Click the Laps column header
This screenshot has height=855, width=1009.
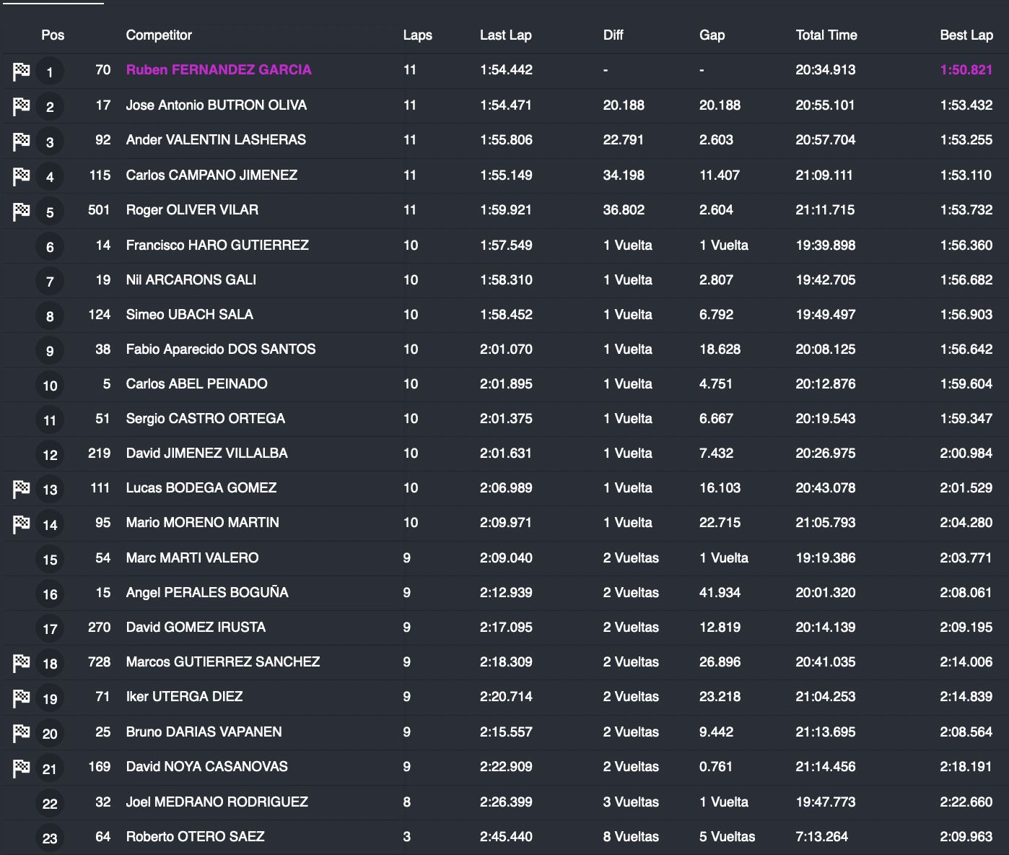click(417, 35)
